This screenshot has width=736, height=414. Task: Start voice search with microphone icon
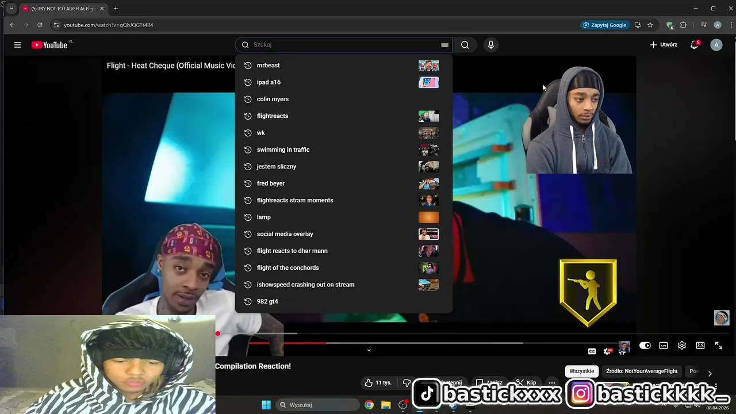pos(490,45)
